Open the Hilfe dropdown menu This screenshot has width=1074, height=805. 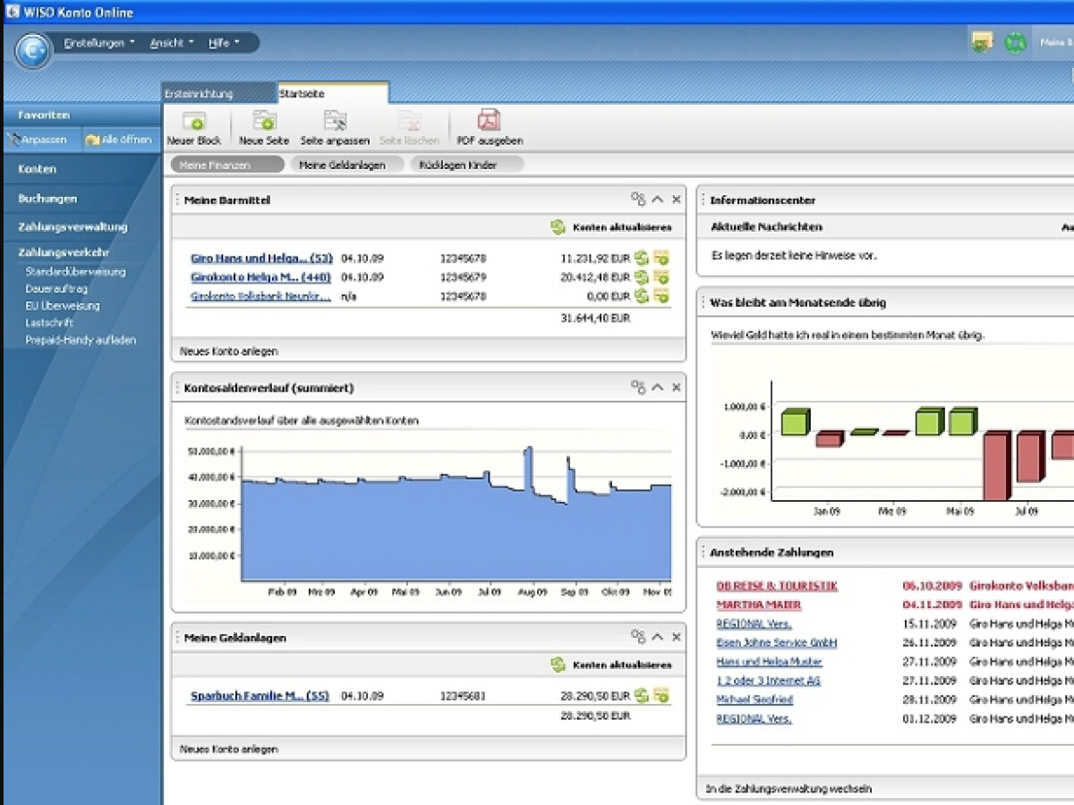224,43
